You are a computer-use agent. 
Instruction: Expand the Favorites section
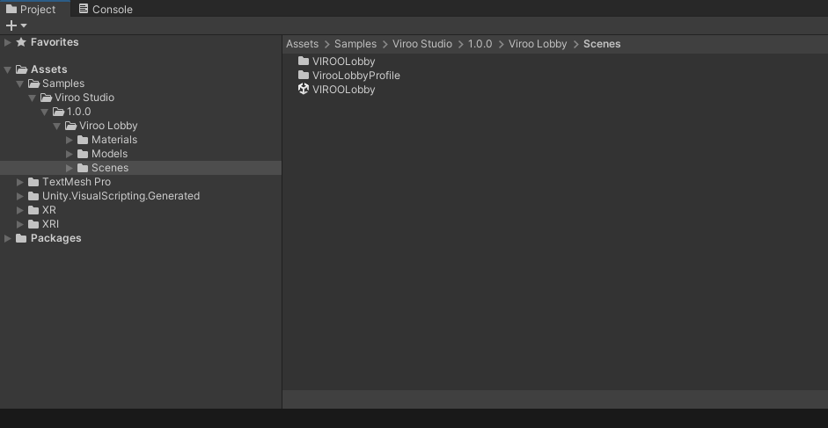pos(7,42)
